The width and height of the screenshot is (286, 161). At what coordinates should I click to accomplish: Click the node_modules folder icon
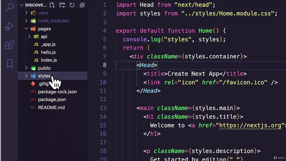pos(33,21)
